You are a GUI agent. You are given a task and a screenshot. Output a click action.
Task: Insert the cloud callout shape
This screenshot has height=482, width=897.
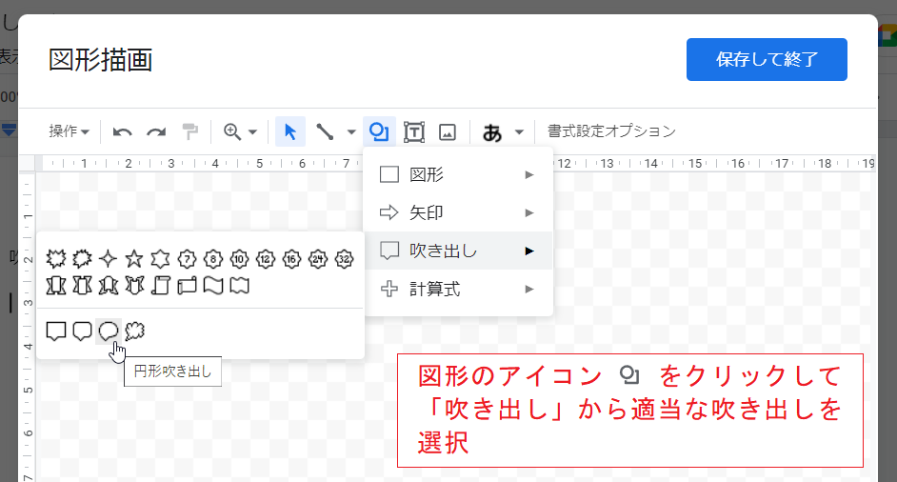[x=134, y=331]
